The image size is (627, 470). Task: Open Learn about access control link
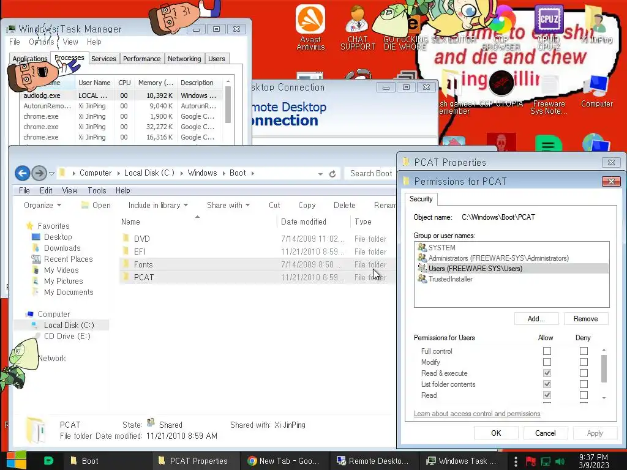pos(477,414)
